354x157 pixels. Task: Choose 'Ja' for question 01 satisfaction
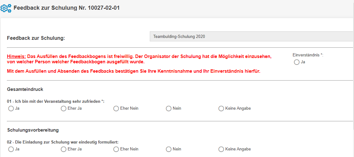click(x=11, y=109)
